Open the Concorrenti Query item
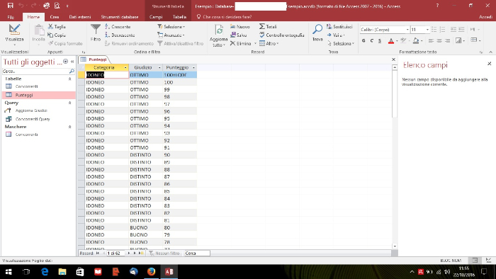 33,119
